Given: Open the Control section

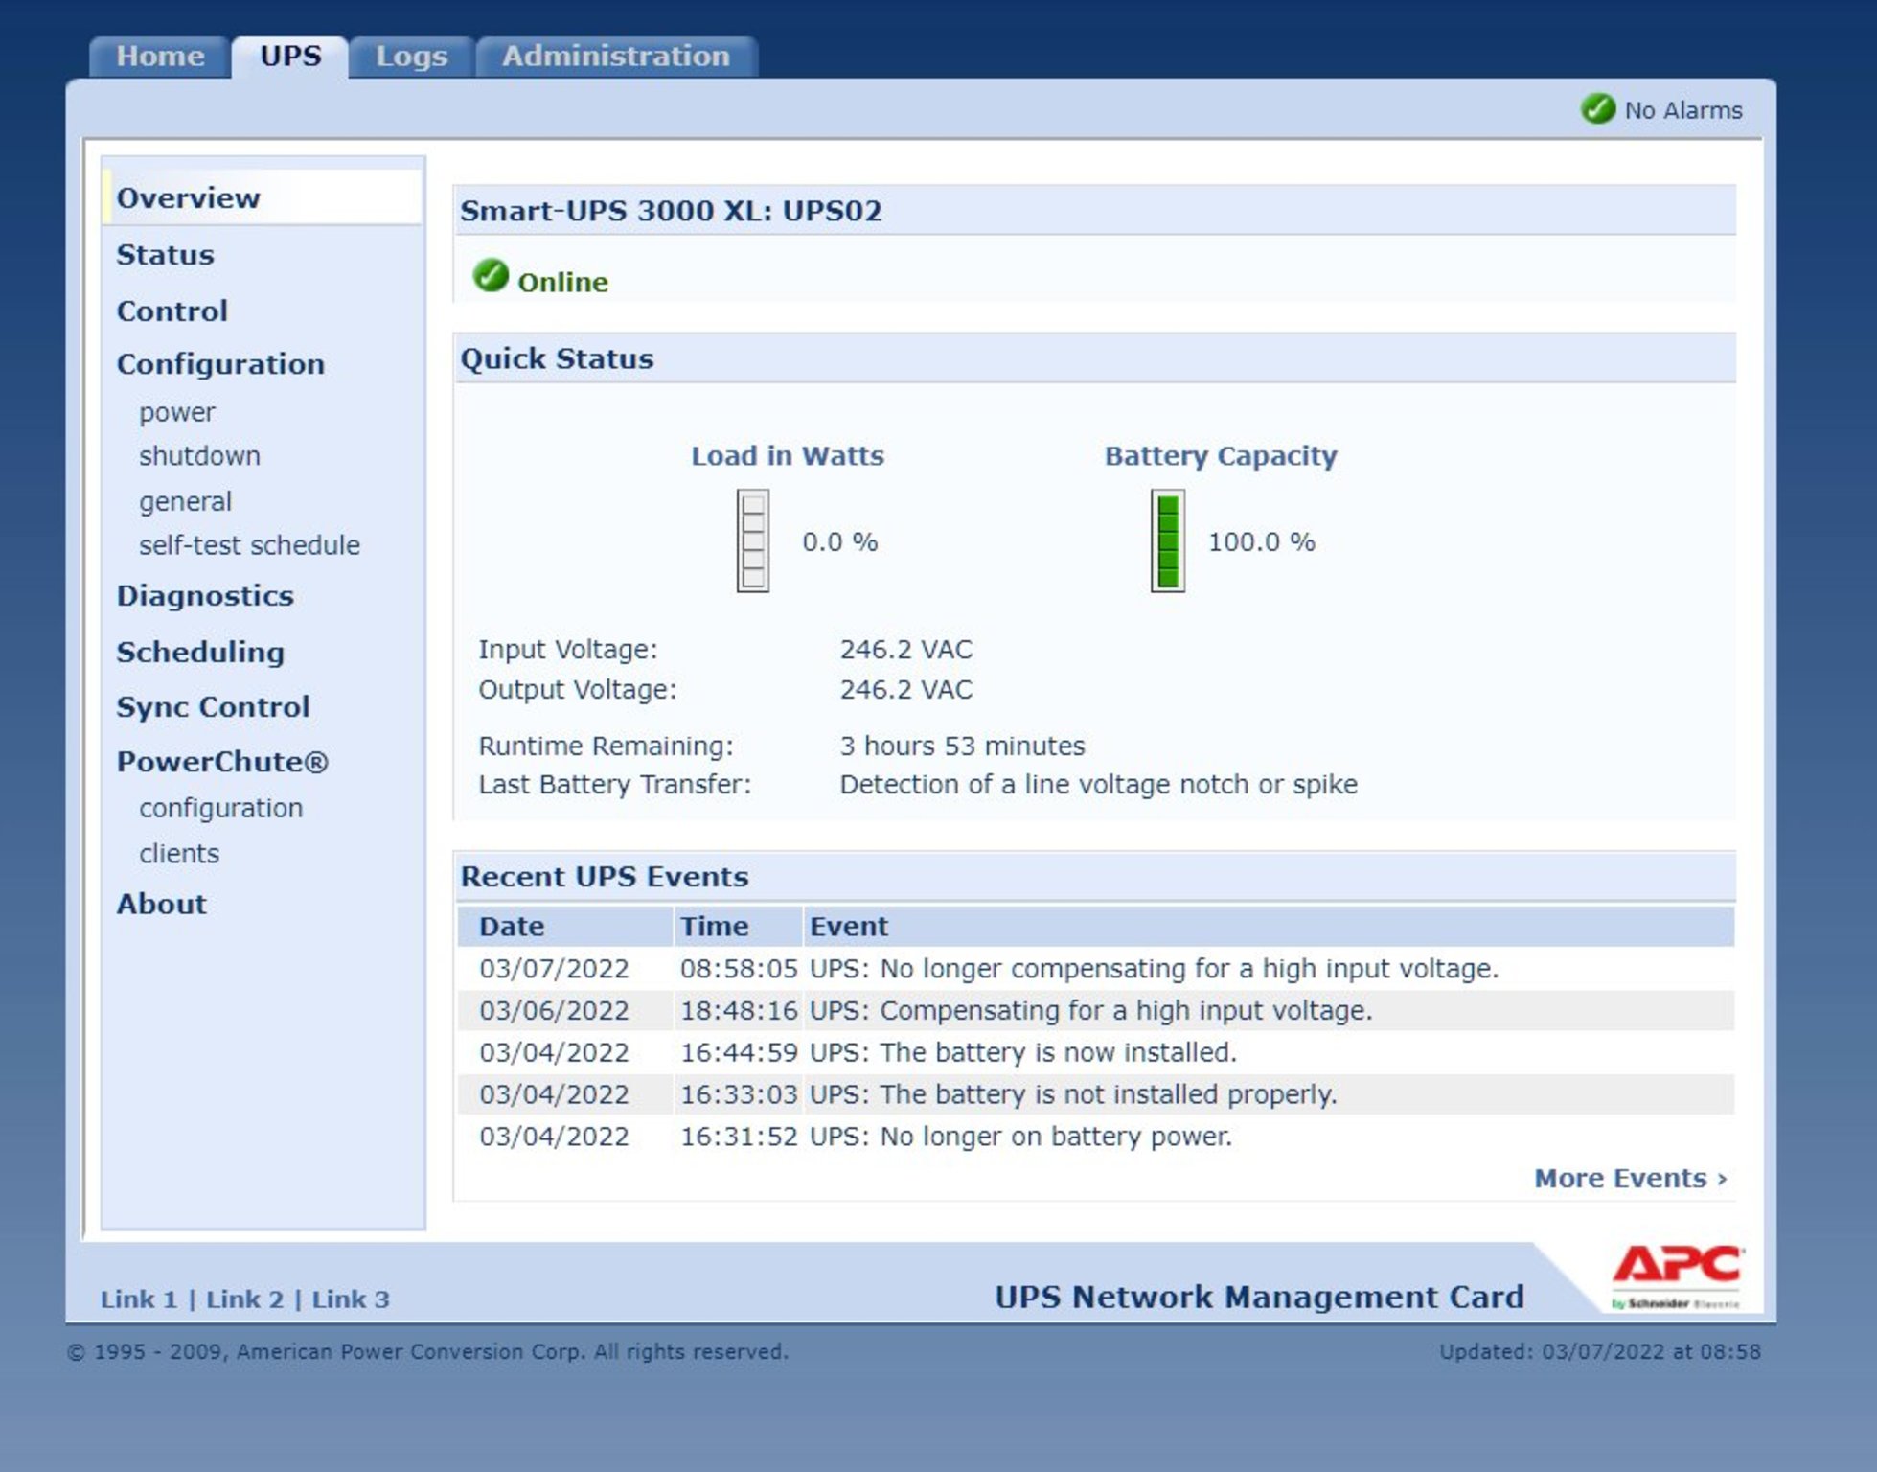Looking at the screenshot, I should click(x=172, y=310).
